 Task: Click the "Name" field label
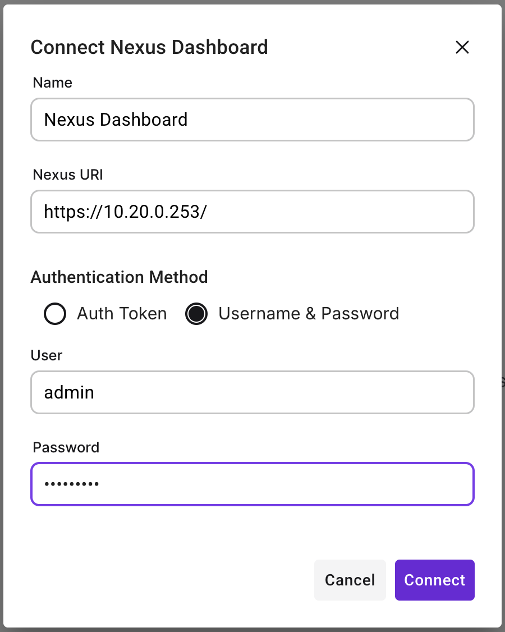53,83
